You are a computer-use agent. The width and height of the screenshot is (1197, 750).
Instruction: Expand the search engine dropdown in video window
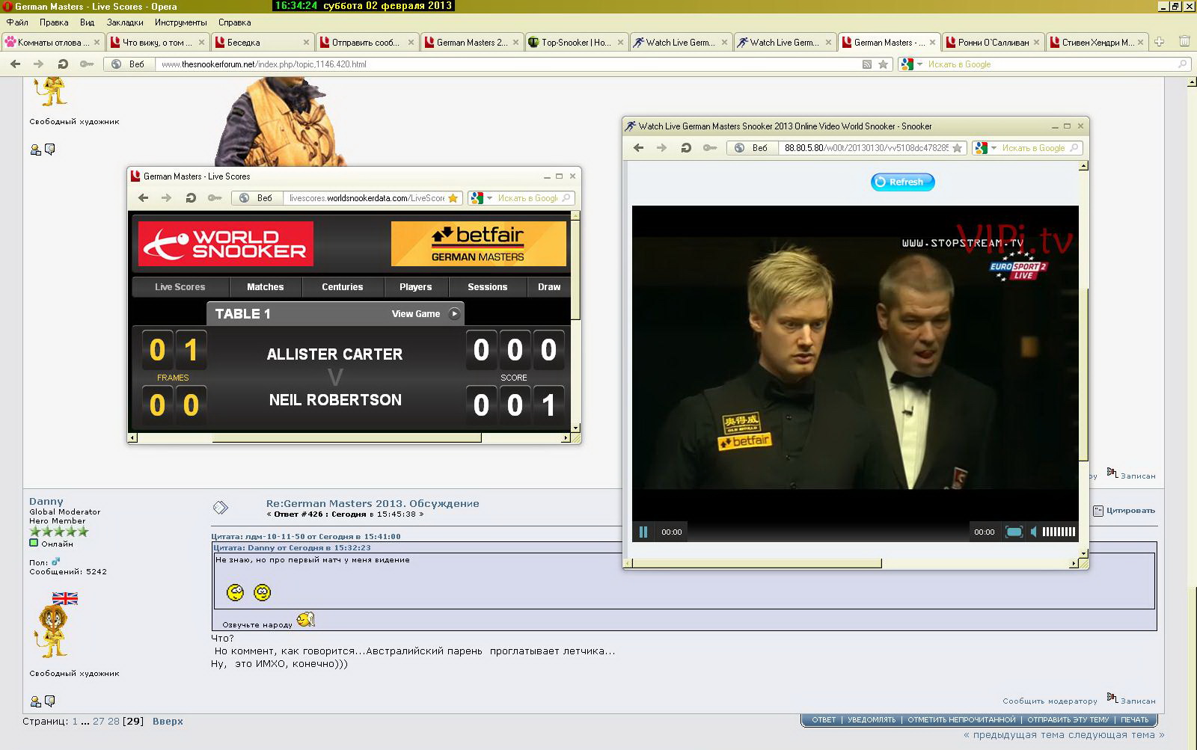994,148
